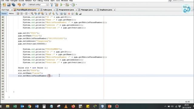This screenshot has width=194, height=109.
Task: Open the Help menu
Action: (71, 1)
